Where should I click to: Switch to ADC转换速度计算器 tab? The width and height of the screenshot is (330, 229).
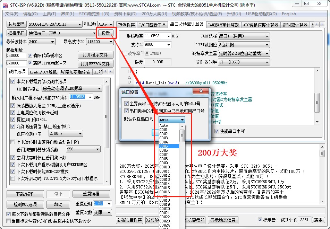click(x=261, y=25)
